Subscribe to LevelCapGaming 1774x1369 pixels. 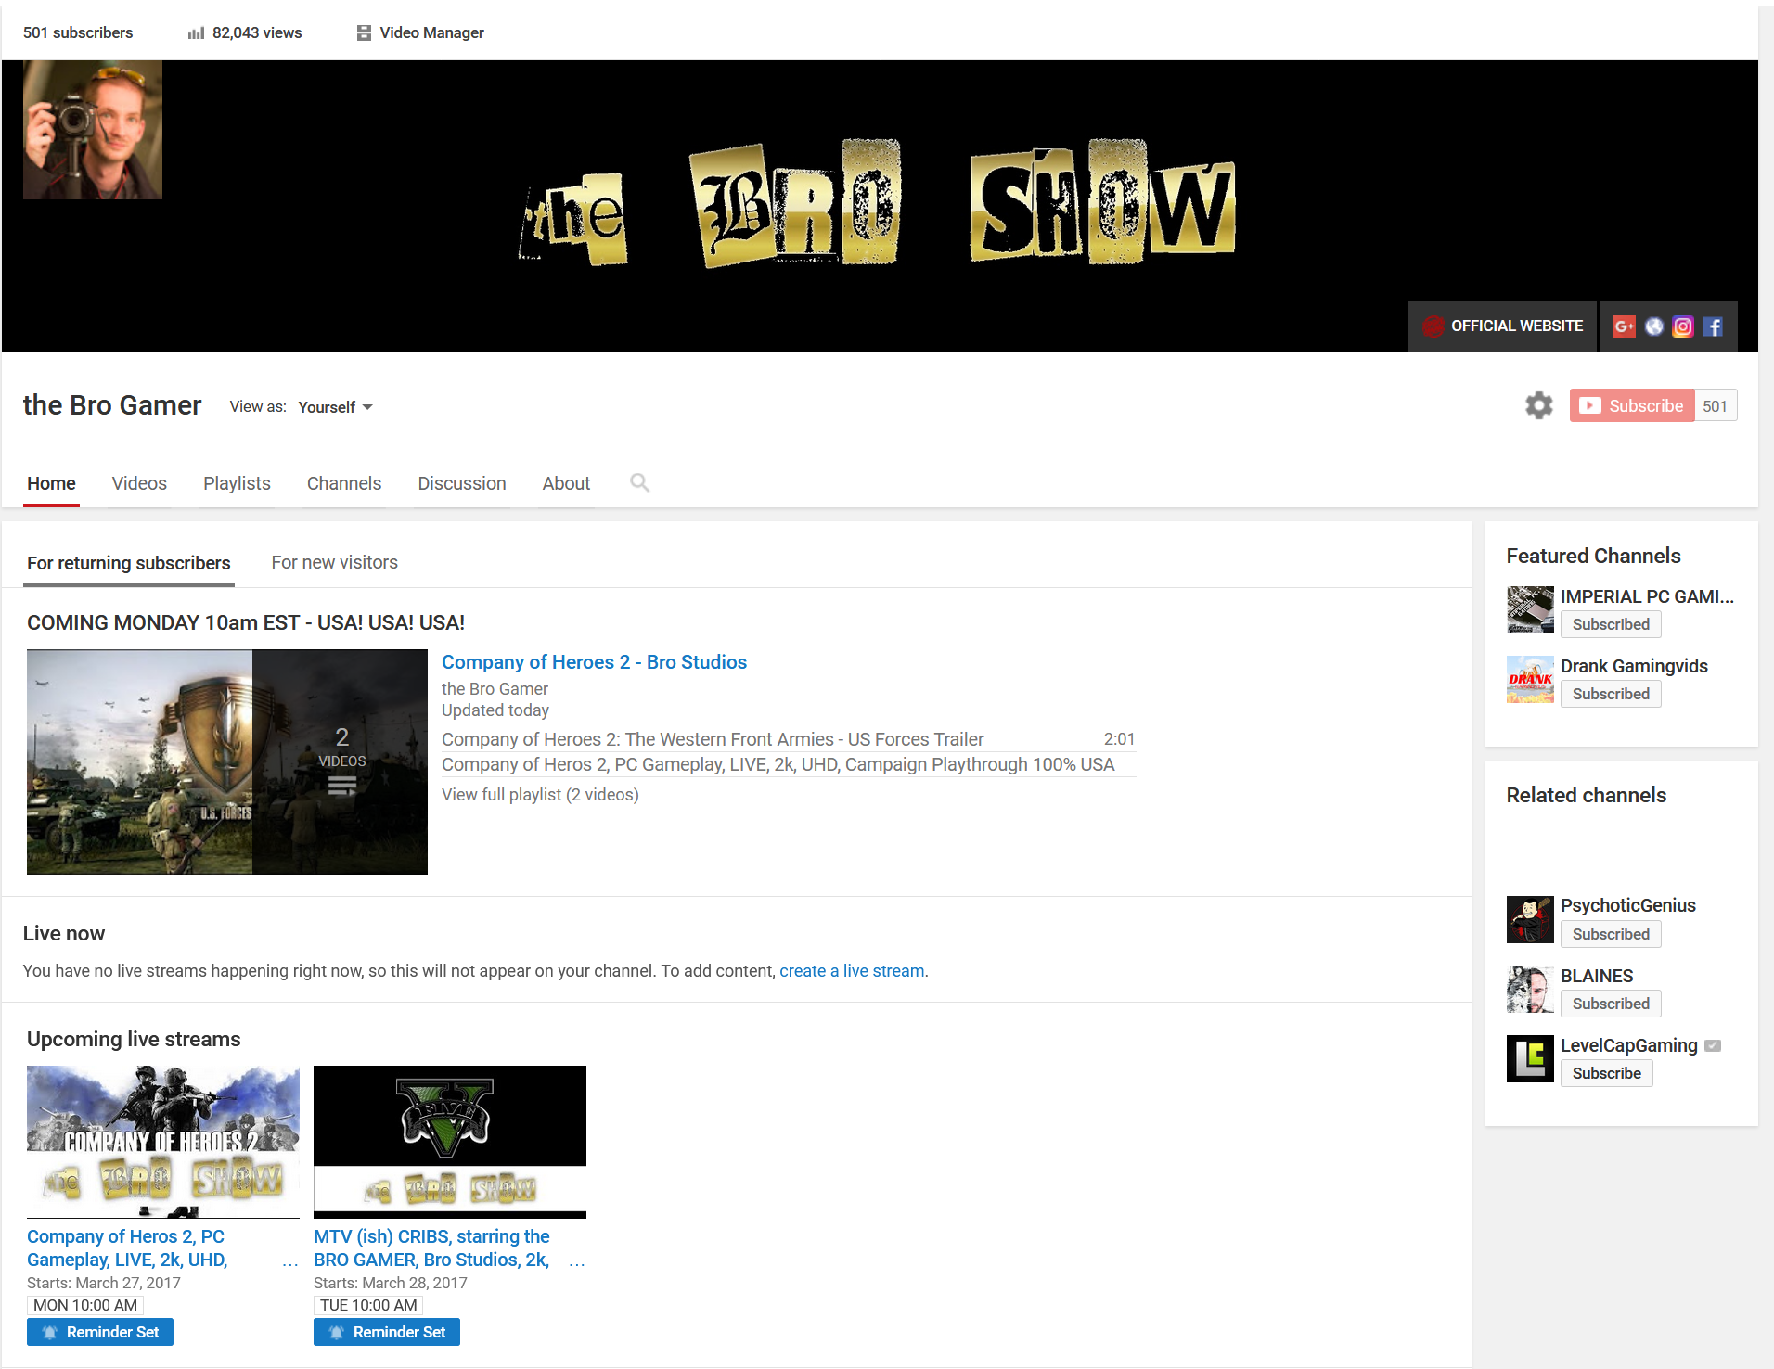tap(1607, 1073)
